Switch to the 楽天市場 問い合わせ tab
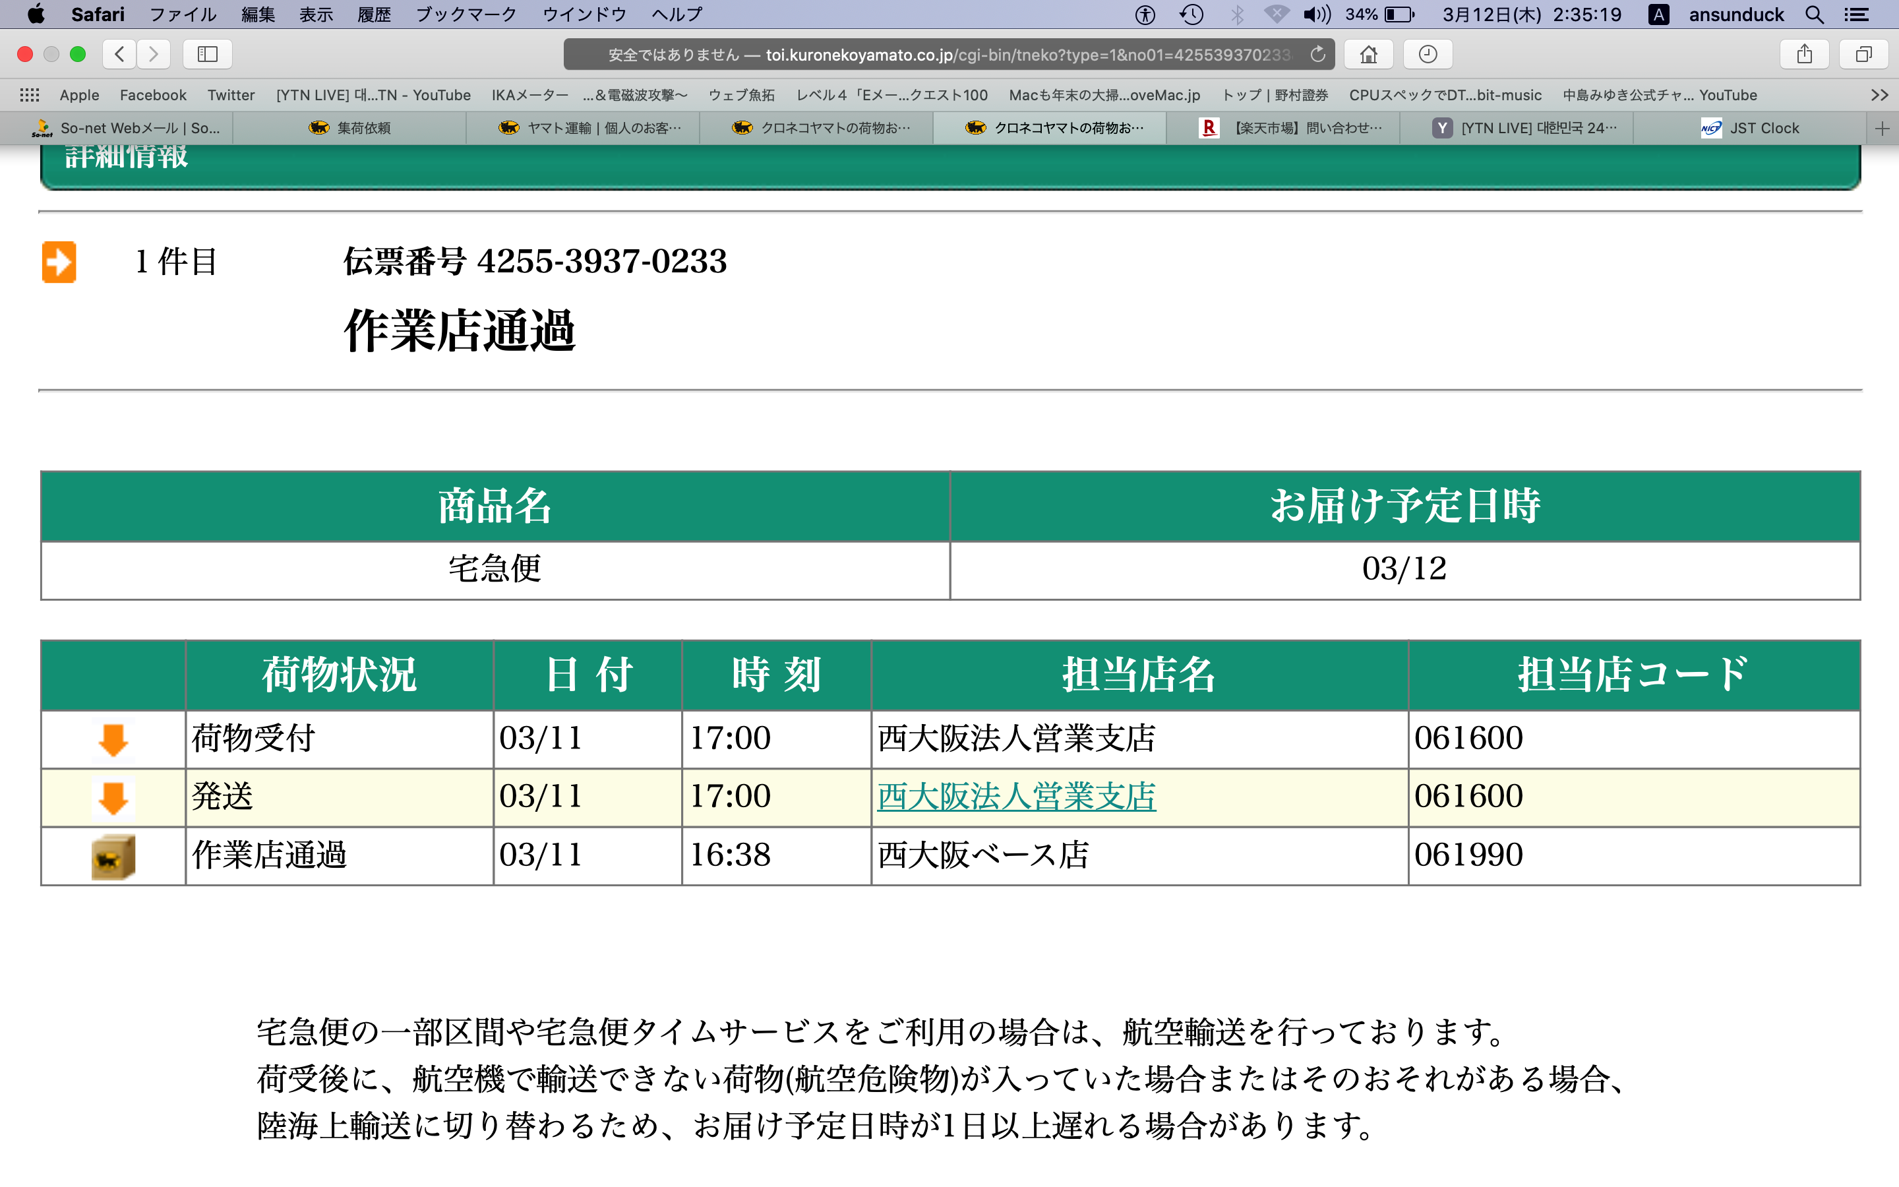Screen dimensions: 1899x1187 tap(1283, 128)
